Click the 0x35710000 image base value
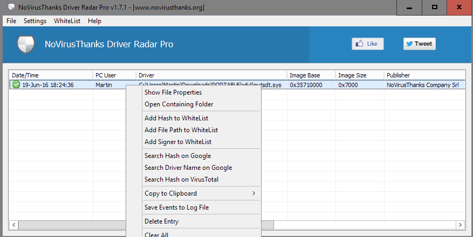Screen dimensions: 473x237 [306, 85]
